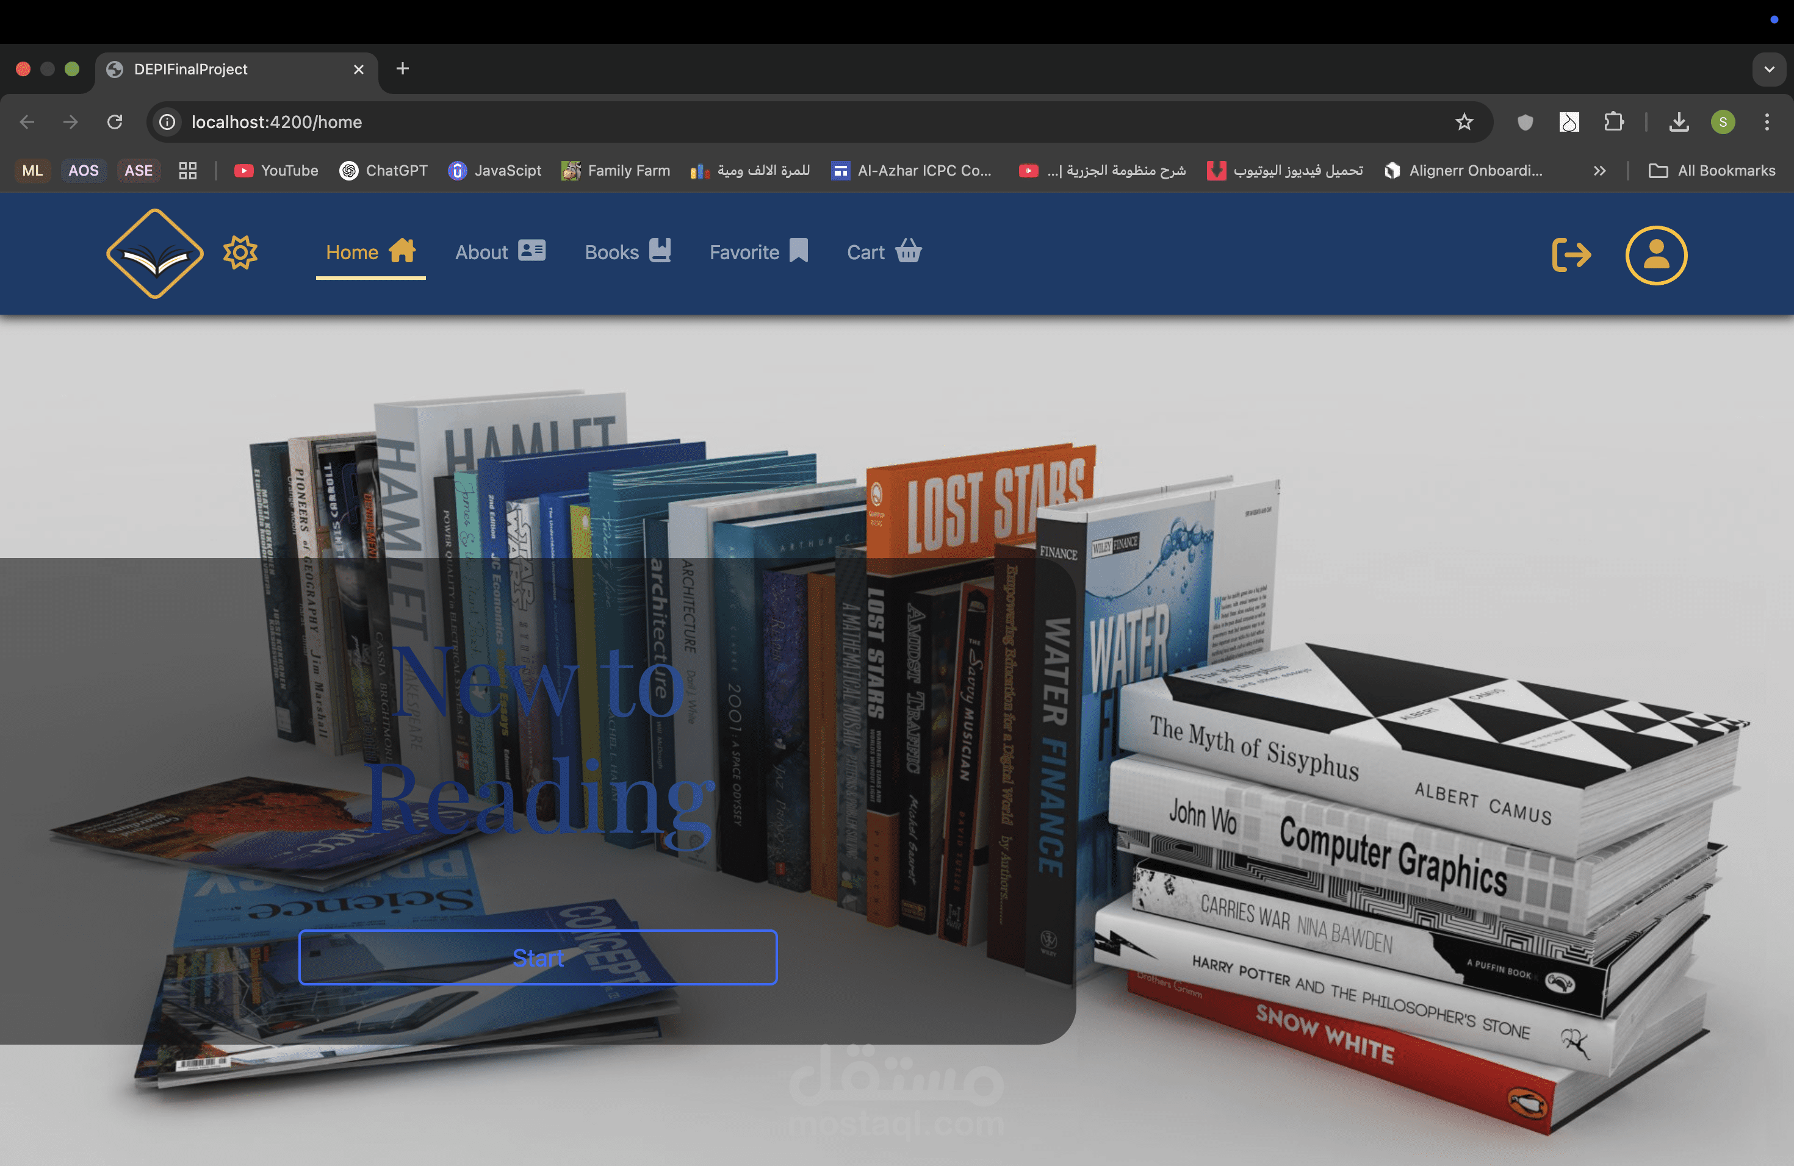Click the address bar showing localhost:4200/home
The height and width of the screenshot is (1166, 1794).
819,122
